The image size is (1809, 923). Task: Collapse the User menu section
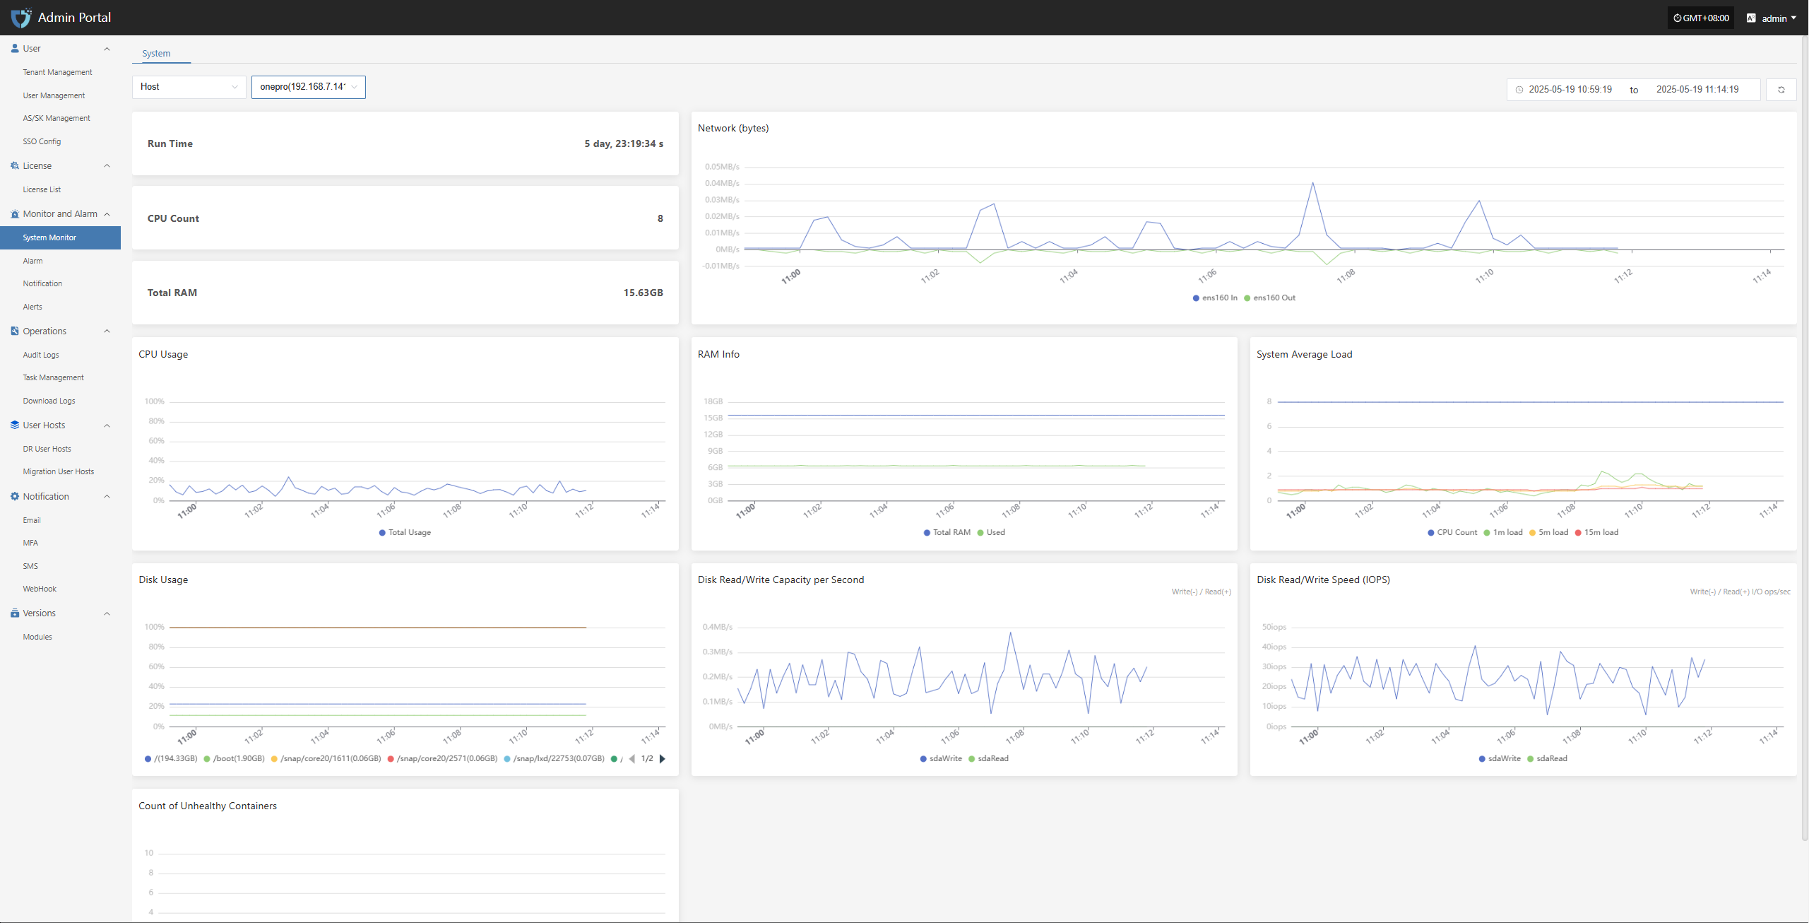(107, 48)
